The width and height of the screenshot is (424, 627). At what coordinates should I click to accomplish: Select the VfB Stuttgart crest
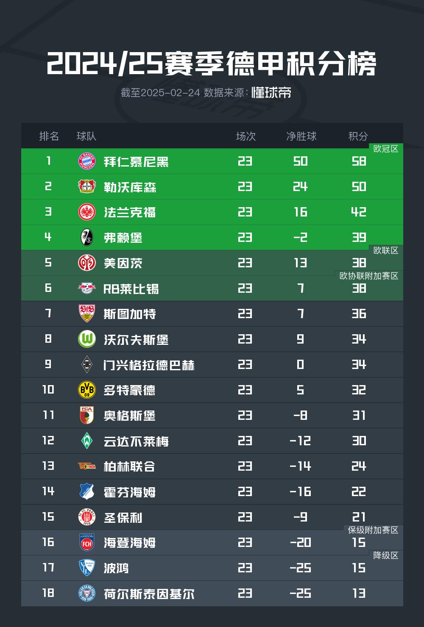(x=87, y=314)
